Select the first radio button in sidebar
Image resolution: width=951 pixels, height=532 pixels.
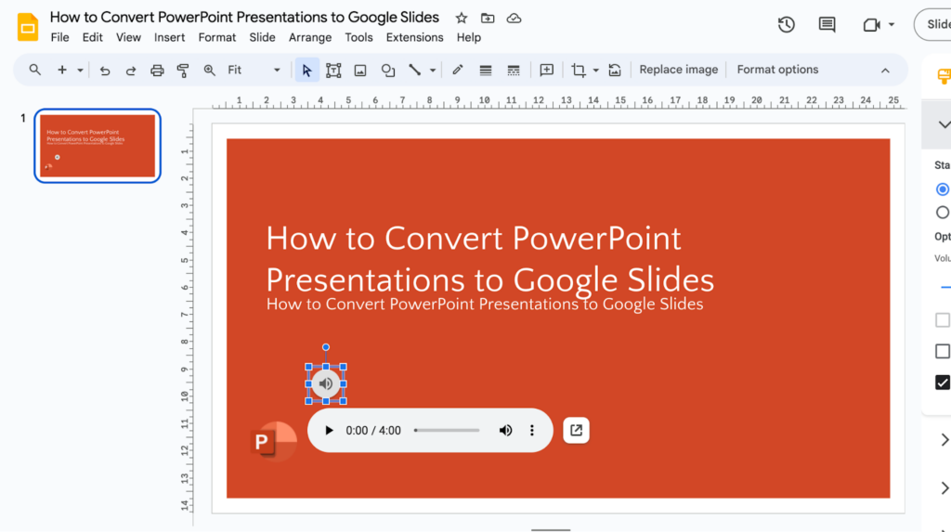pyautogui.click(x=943, y=188)
